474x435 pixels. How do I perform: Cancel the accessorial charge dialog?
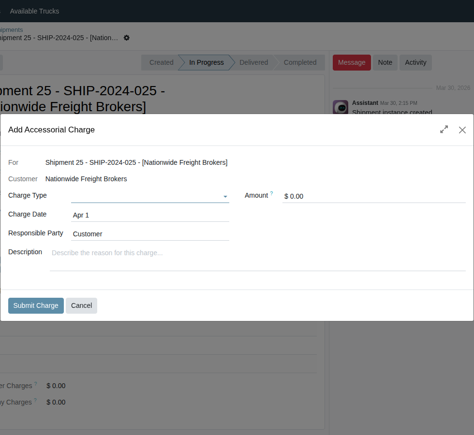point(81,305)
